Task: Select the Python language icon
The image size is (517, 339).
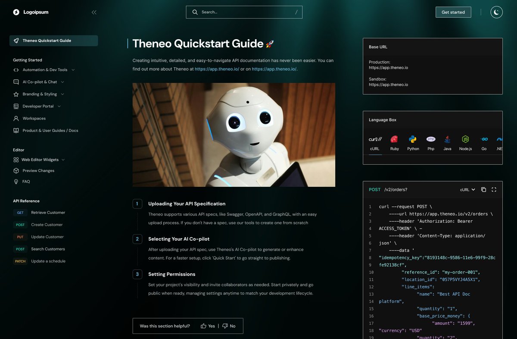Action: pos(413,139)
